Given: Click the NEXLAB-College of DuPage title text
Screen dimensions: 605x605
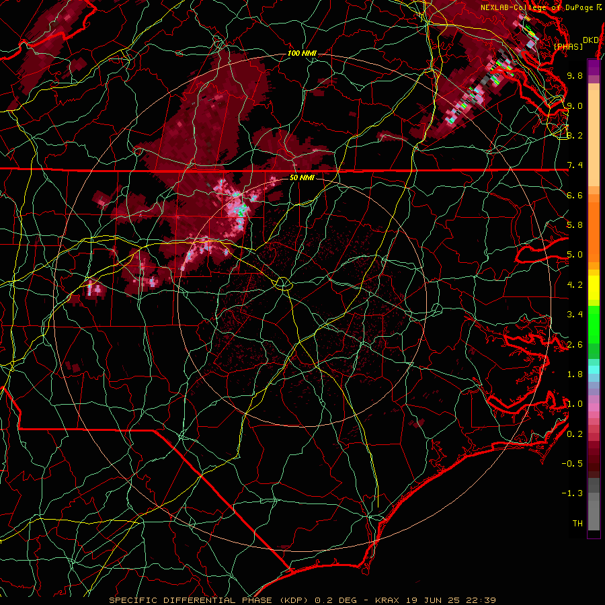Looking at the screenshot, I should pyautogui.click(x=541, y=7).
